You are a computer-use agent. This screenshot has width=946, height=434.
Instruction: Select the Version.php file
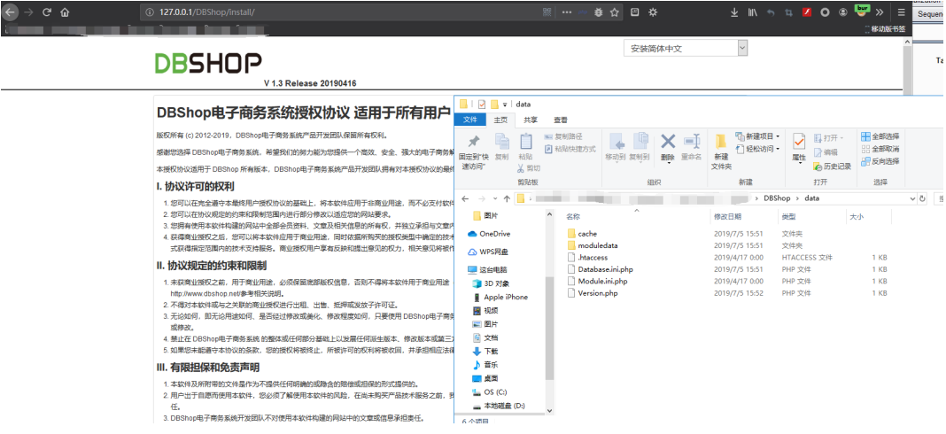pyautogui.click(x=597, y=293)
